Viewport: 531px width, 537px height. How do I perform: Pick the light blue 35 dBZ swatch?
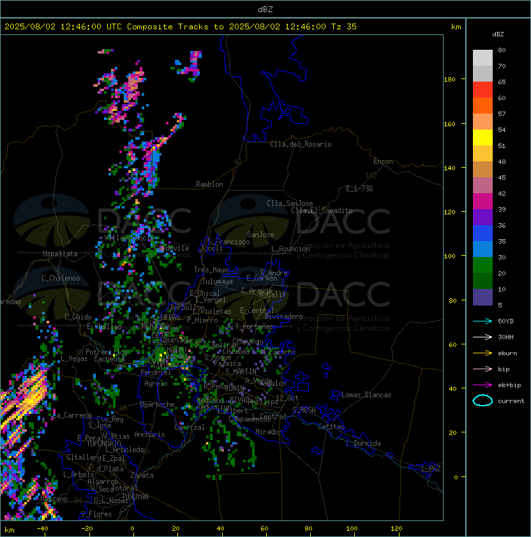(482, 249)
